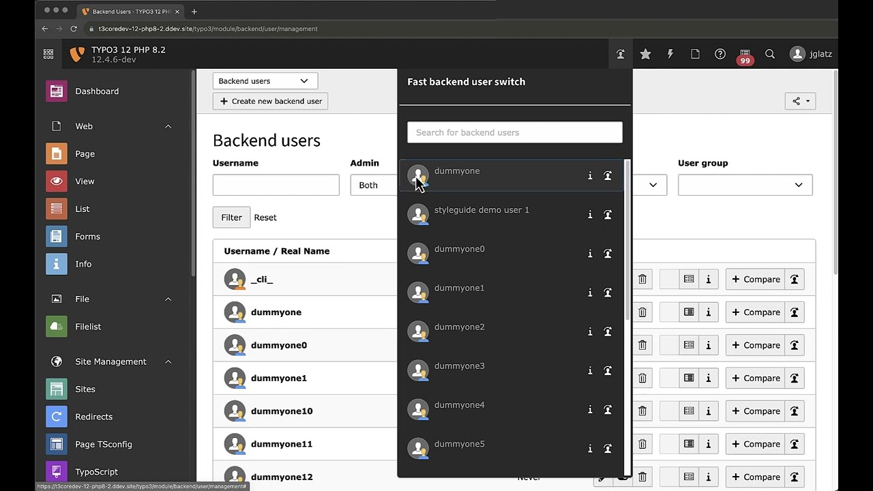The image size is (873, 491).
Task: Toggle the fast backend user switch icon
Action: click(620, 54)
